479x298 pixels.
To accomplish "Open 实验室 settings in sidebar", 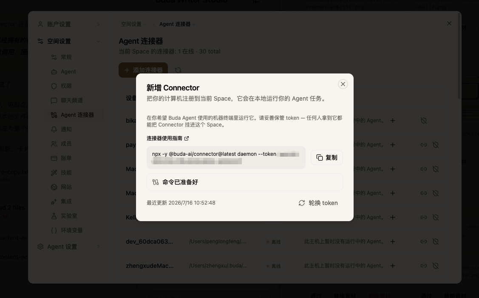I will (74, 216).
